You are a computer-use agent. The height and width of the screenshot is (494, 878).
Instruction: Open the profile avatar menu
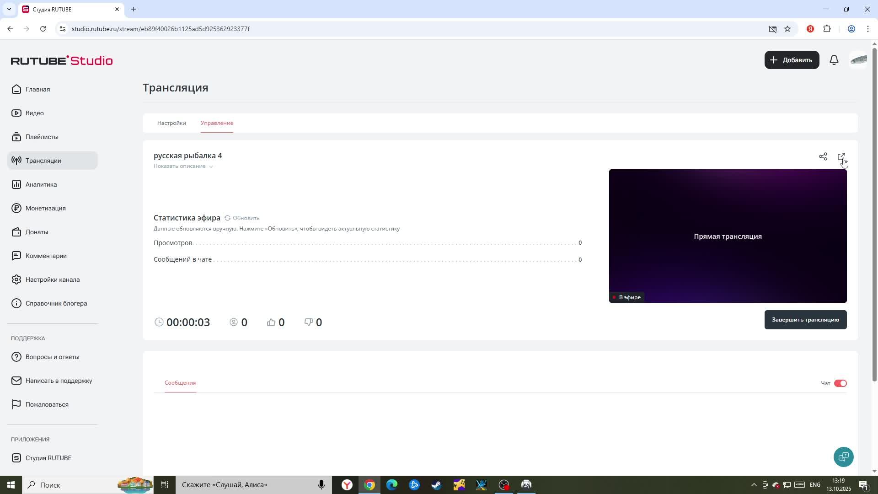coord(858,60)
